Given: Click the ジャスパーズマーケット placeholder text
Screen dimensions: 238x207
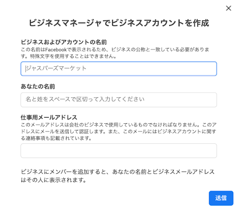Looking at the screenshot, I should click(x=56, y=69).
